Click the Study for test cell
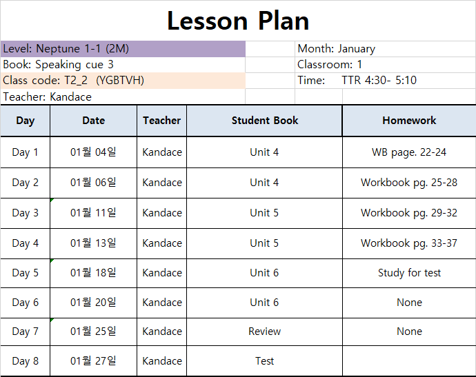Screen dimensions: 476x377 [409, 273]
